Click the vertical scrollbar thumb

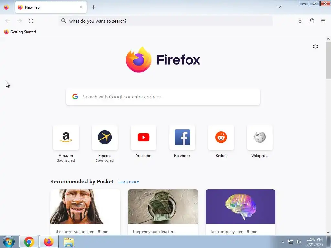[x=328, y=60]
